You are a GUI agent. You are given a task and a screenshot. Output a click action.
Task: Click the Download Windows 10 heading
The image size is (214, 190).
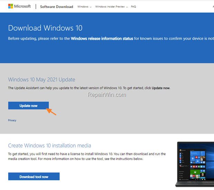pos(45,28)
